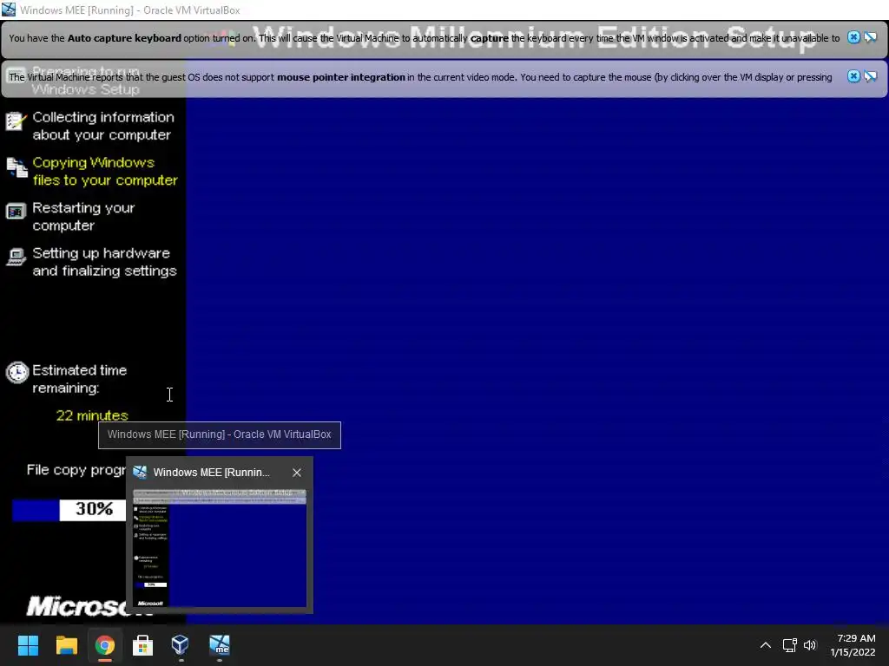Dismiss the Auto capture keyboard notification
889x666 pixels.
coord(853,37)
